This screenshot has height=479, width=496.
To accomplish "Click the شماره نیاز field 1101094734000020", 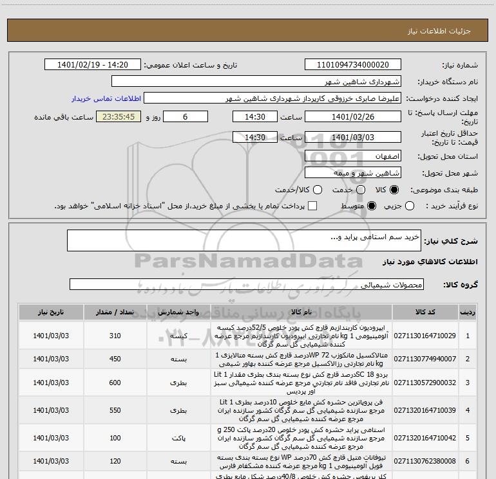I will click(353, 65).
